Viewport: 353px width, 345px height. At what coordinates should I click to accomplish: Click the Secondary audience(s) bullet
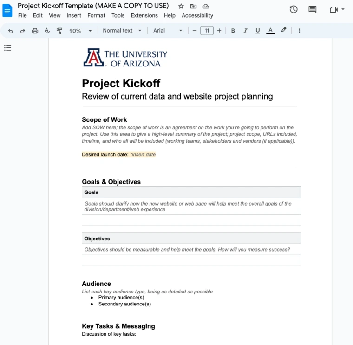[x=124, y=304]
